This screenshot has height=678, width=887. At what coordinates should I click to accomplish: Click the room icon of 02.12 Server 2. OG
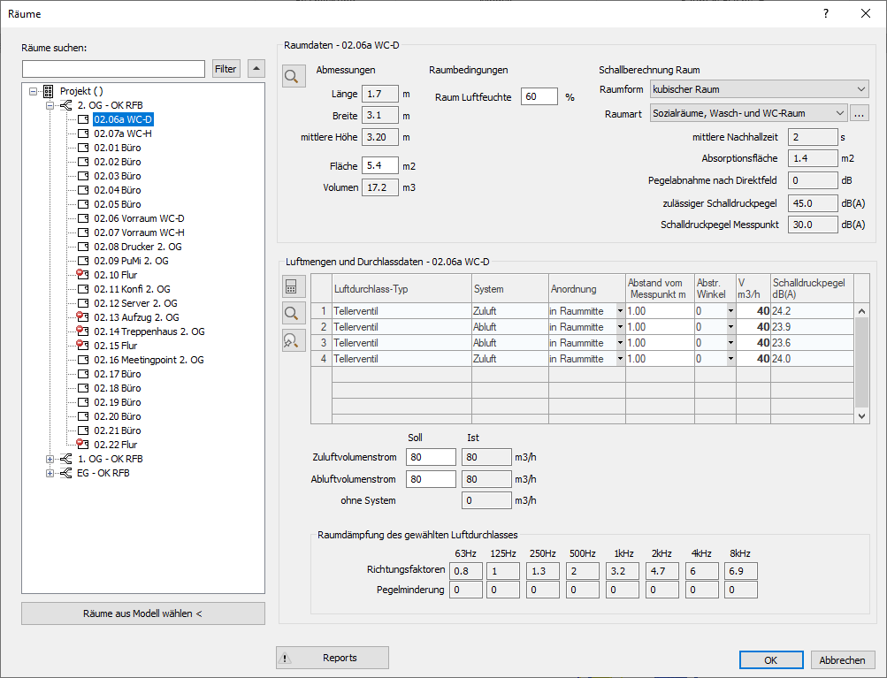[83, 303]
